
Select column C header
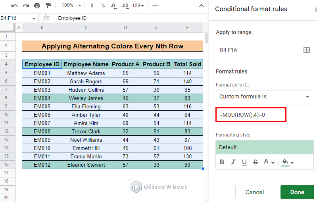[86, 27]
